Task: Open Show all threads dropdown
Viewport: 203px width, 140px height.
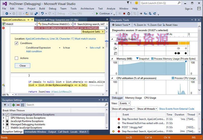Action: pos(147,109)
